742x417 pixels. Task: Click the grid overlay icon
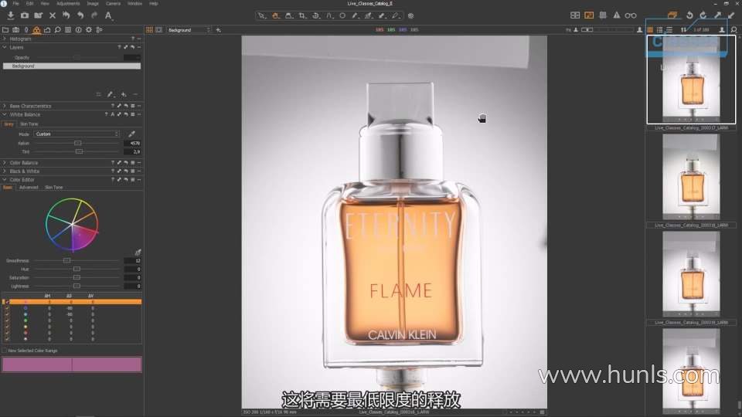(603, 15)
